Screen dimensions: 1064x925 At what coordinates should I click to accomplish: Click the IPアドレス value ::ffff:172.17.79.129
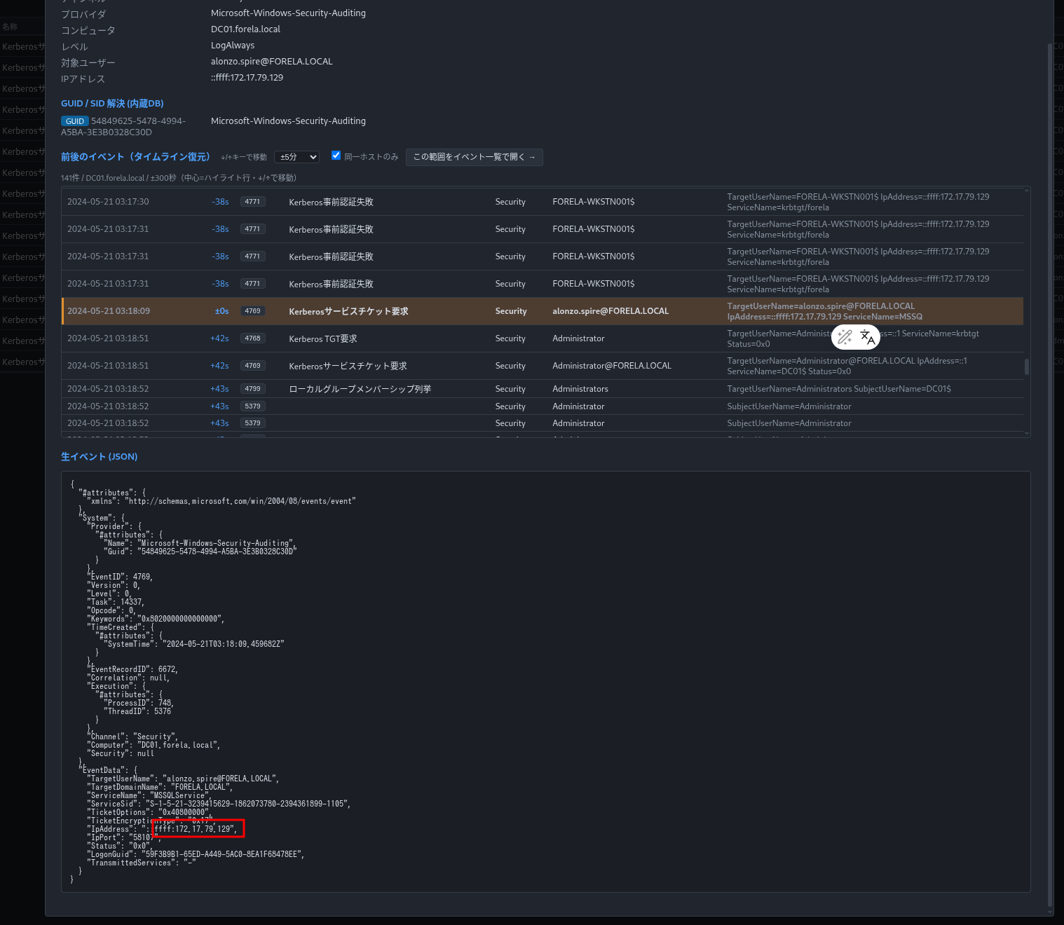(247, 78)
